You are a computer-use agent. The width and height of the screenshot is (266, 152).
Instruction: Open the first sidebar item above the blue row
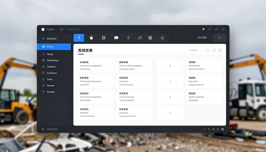point(54,38)
